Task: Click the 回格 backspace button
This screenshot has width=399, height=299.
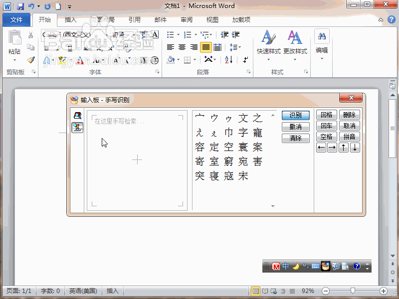Action: click(x=327, y=115)
